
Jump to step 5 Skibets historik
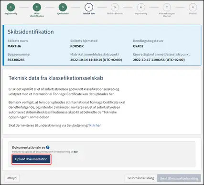click(115, 7)
